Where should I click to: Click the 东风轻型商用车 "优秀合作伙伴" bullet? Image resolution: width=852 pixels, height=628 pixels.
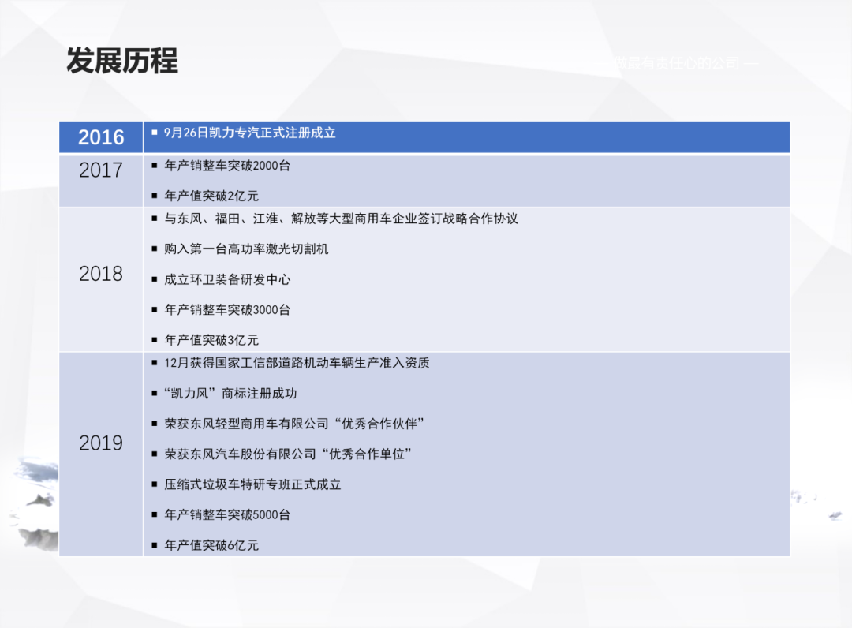[295, 424]
